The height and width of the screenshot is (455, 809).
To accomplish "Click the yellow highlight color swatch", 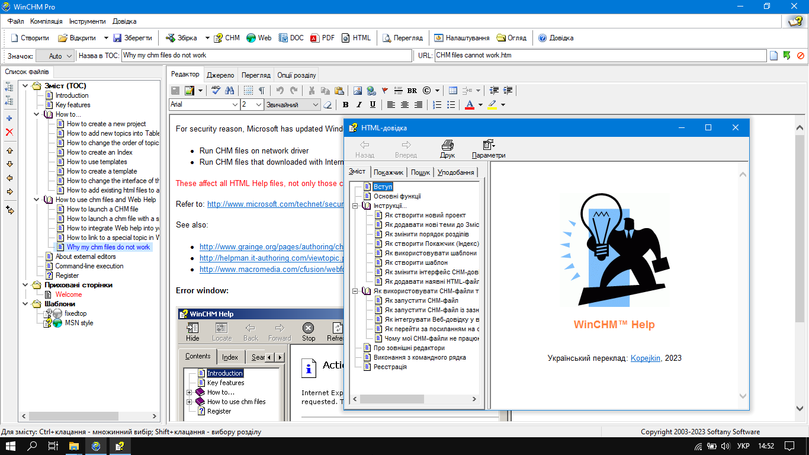I will pyautogui.click(x=492, y=105).
